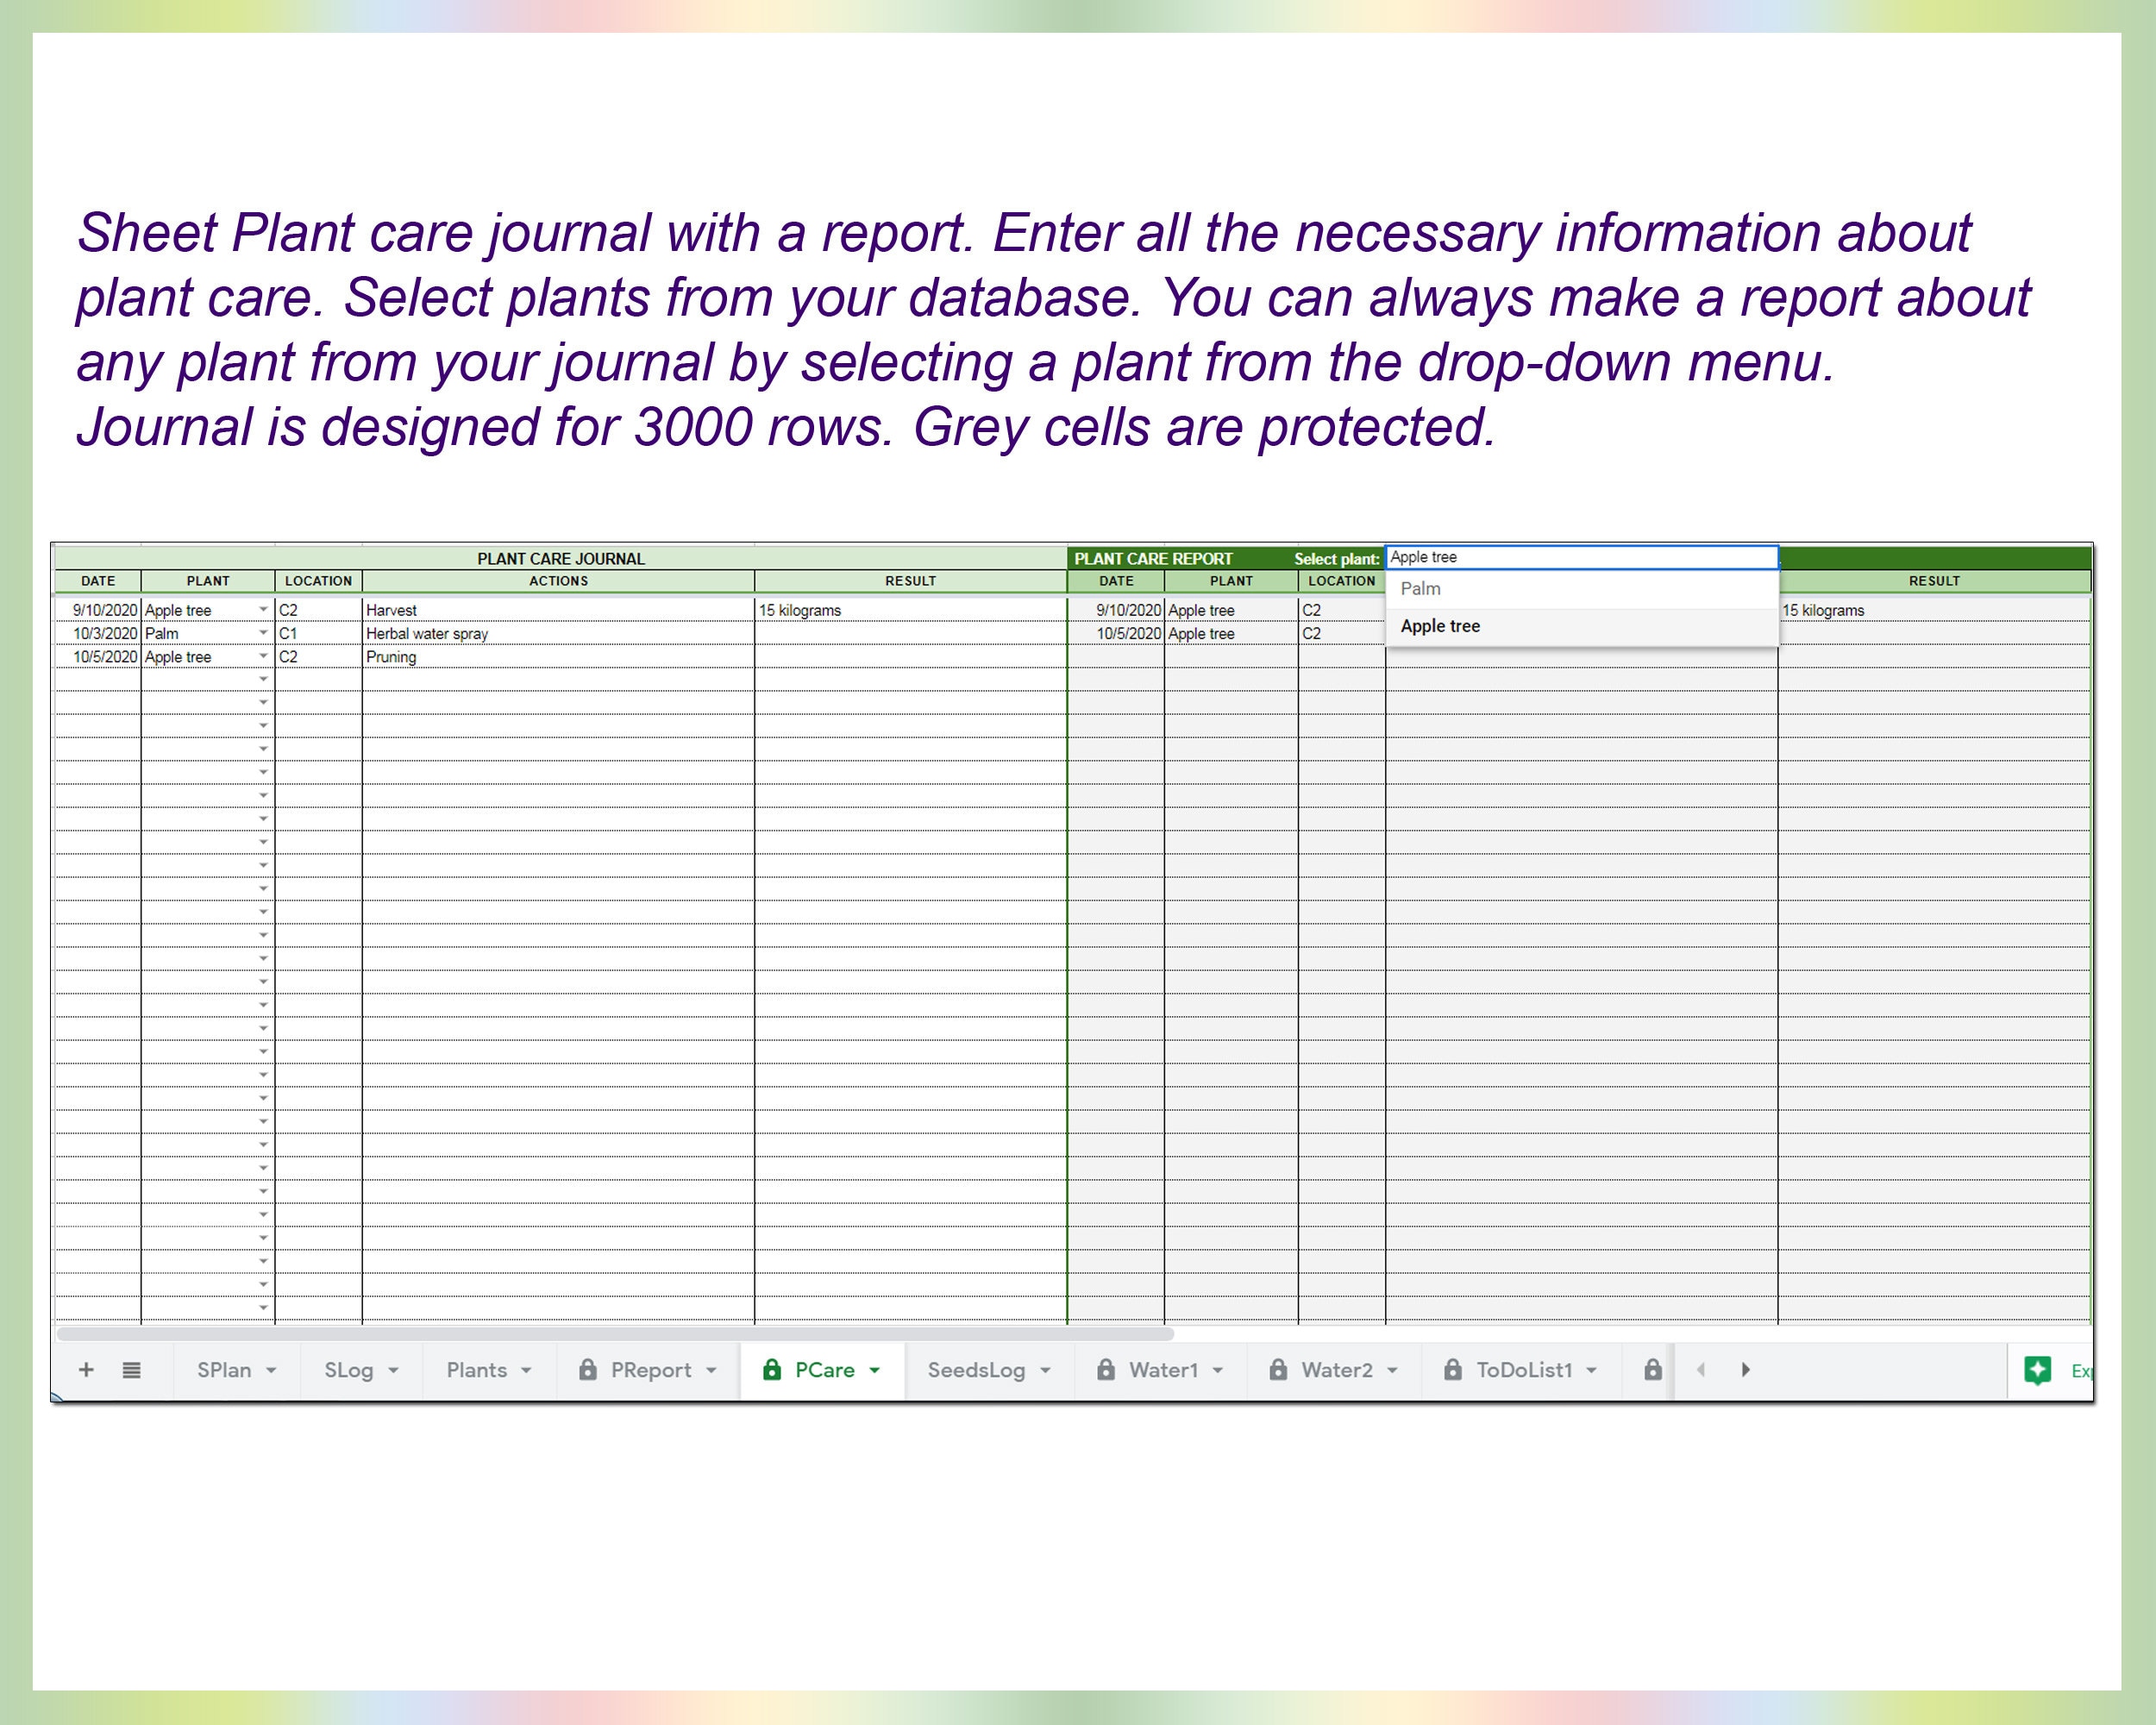Click the lock icon on Water2 tab
Image resolution: width=2156 pixels, height=1725 pixels.
click(1278, 1370)
